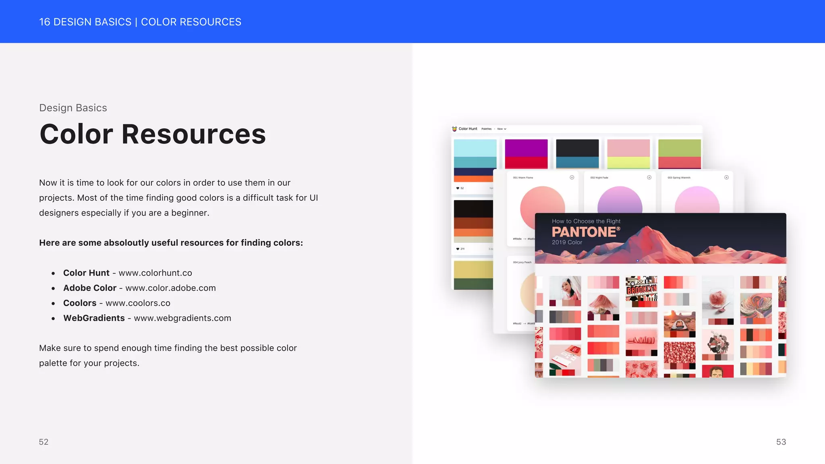The height and width of the screenshot is (464, 825).
Task: Click the carousel dot on the Pantone banner
Action: pyautogui.click(x=637, y=261)
